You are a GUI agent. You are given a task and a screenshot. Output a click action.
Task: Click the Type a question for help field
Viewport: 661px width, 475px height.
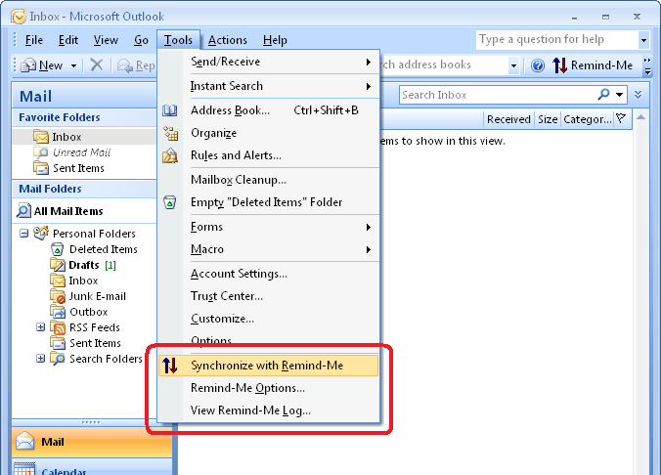557,40
